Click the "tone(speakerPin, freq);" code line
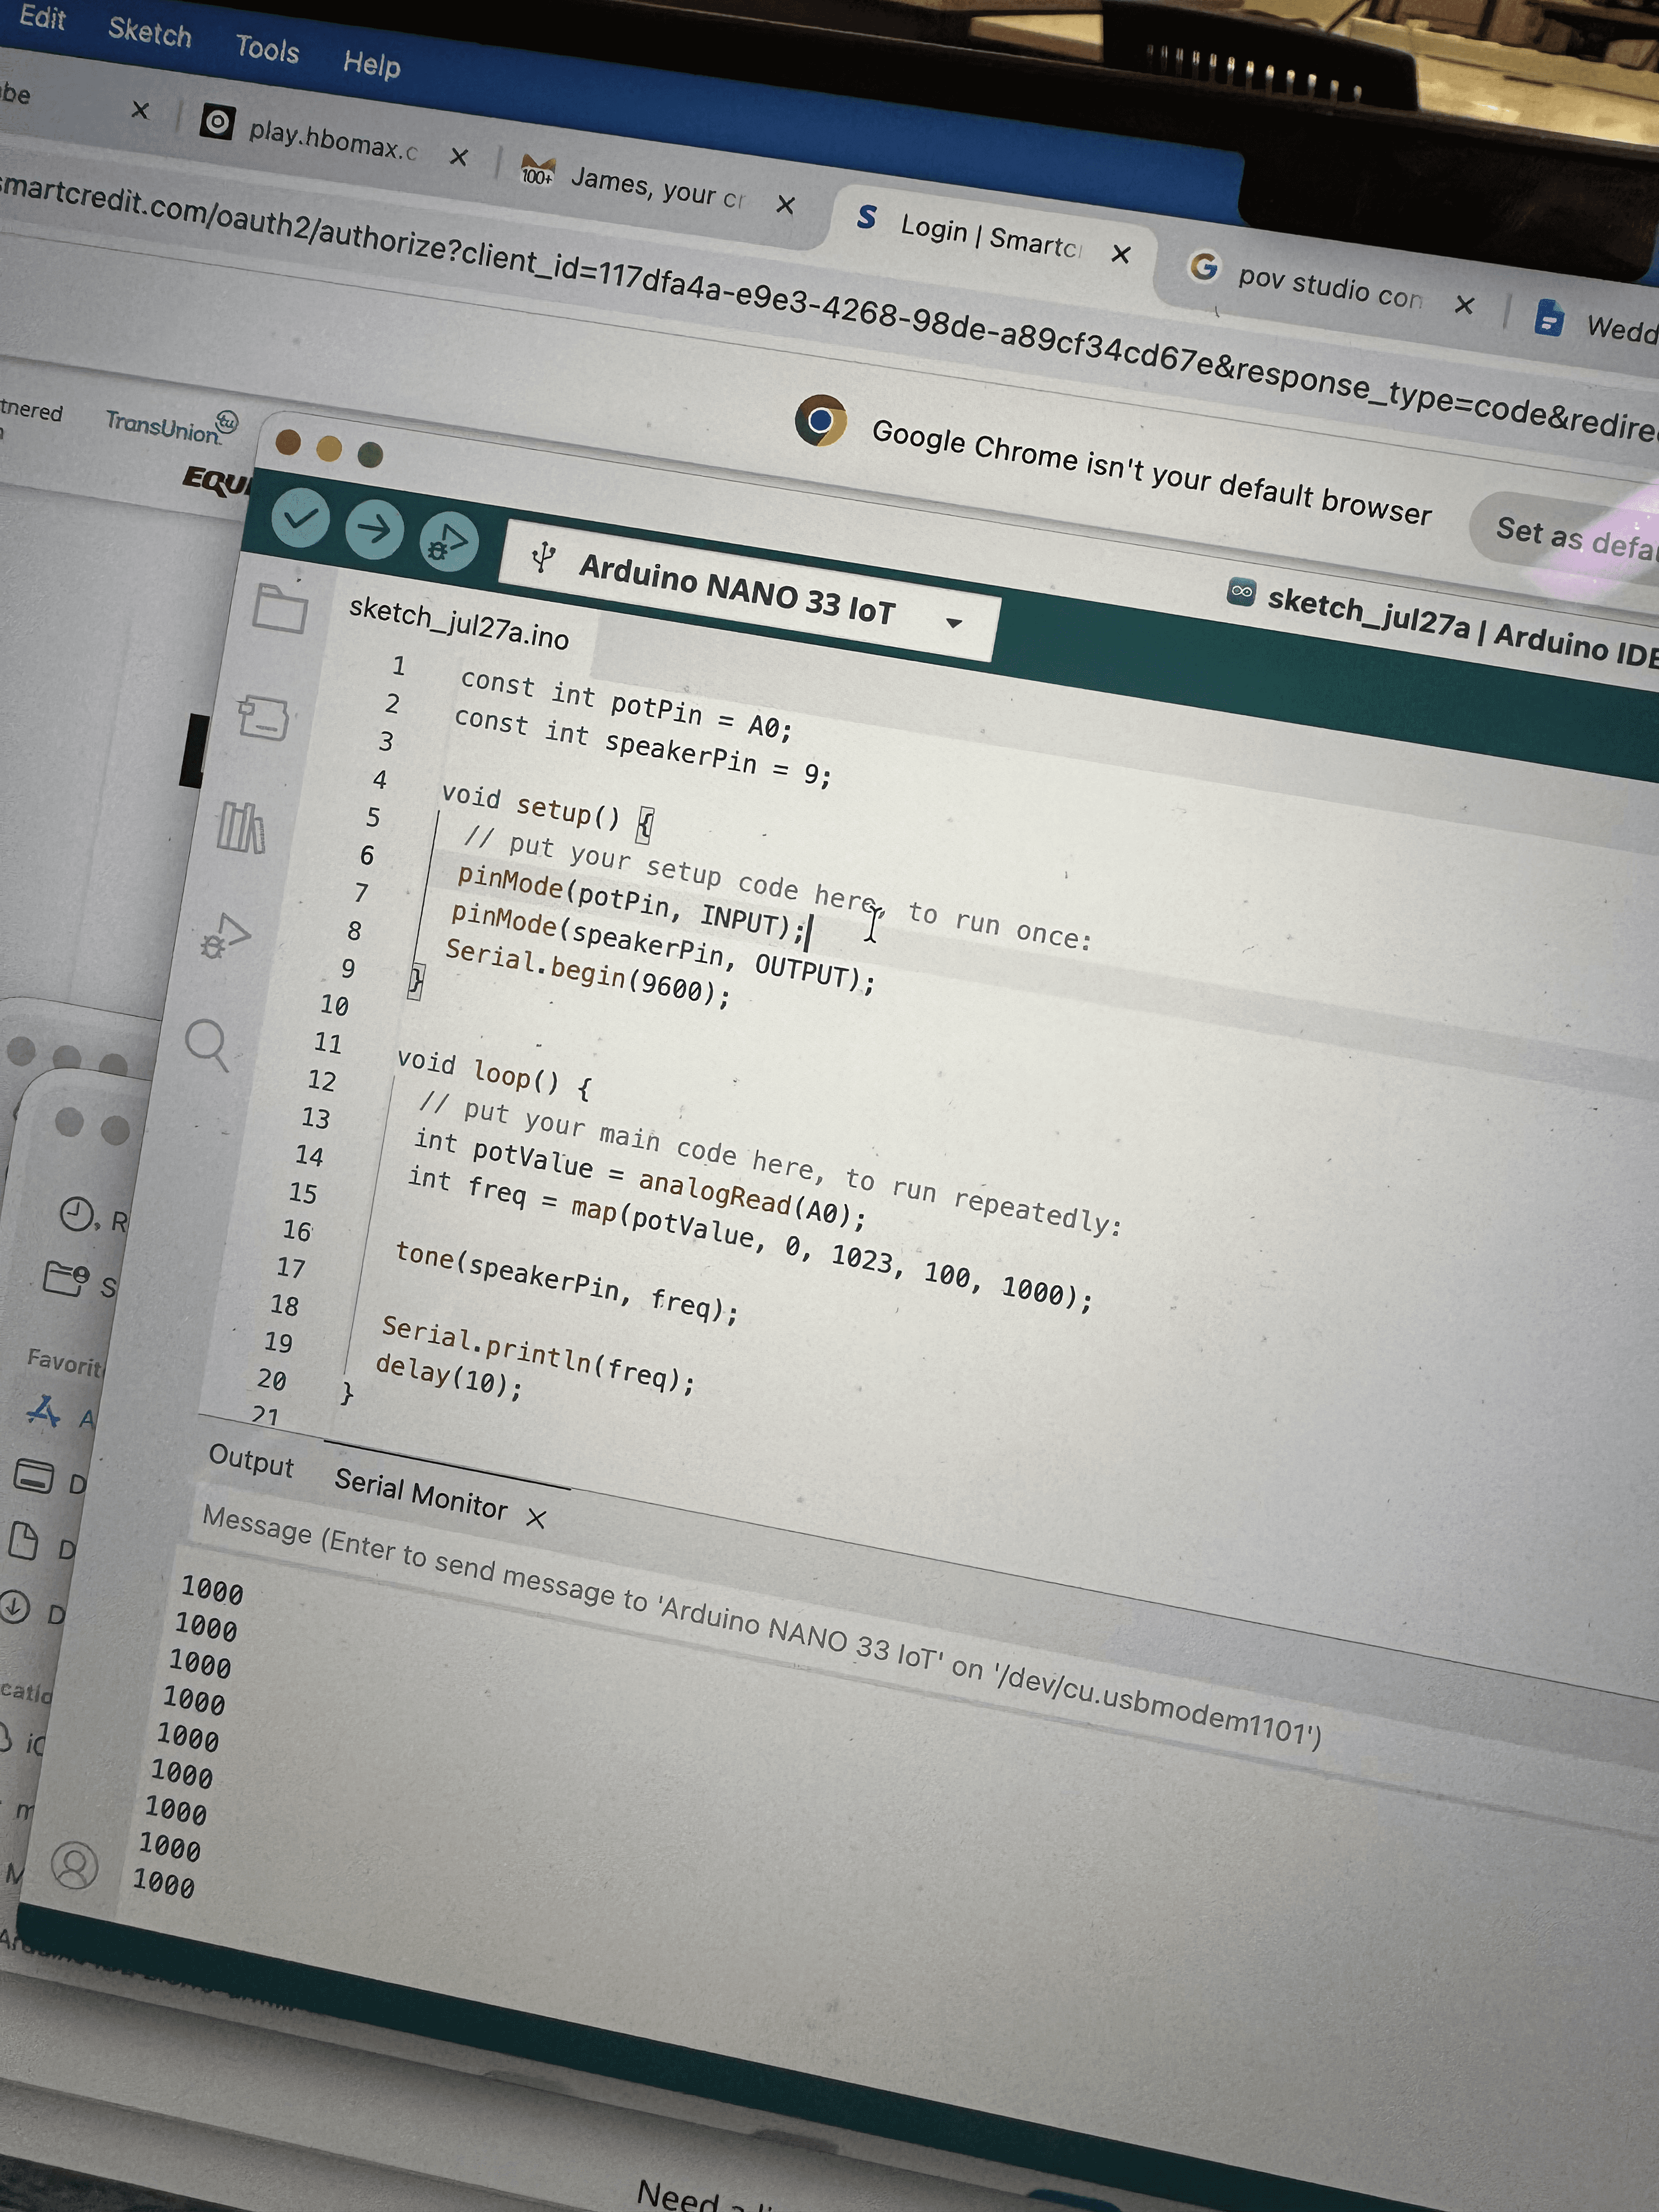 (567, 1281)
